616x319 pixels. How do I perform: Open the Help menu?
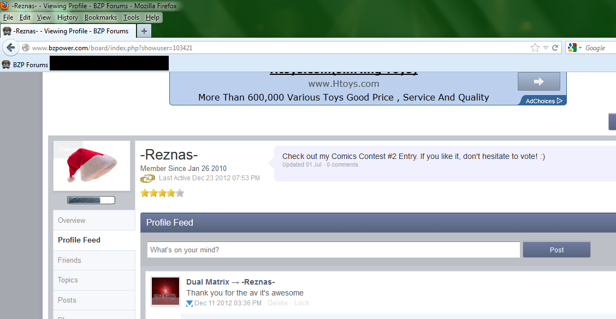152,17
